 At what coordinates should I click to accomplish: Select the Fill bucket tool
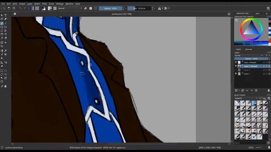tap(2, 58)
